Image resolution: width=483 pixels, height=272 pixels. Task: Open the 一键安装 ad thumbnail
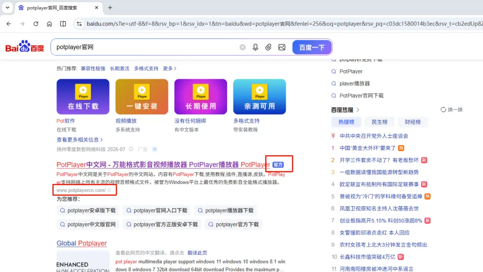click(x=142, y=97)
